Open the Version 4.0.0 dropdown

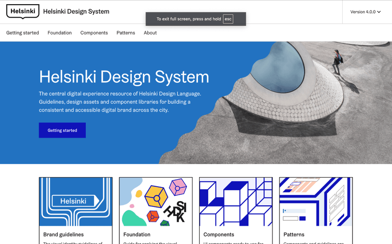point(363,12)
